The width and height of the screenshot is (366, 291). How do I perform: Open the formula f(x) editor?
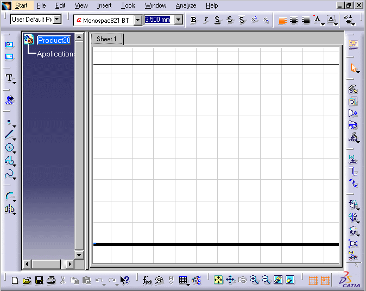coord(147,280)
